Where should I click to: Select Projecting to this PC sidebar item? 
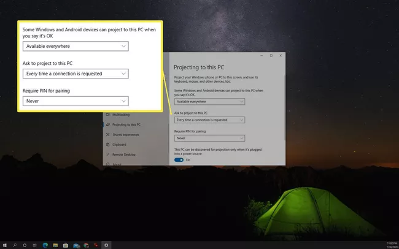click(126, 124)
